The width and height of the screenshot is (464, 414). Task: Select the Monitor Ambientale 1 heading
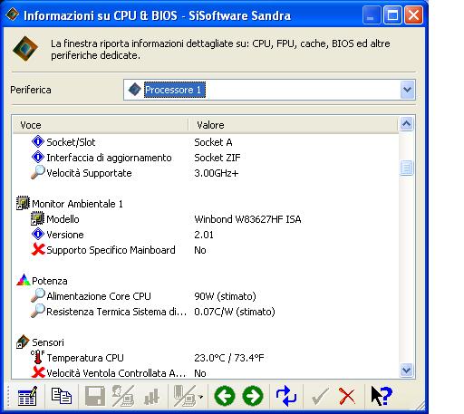pyautogui.click(x=77, y=204)
